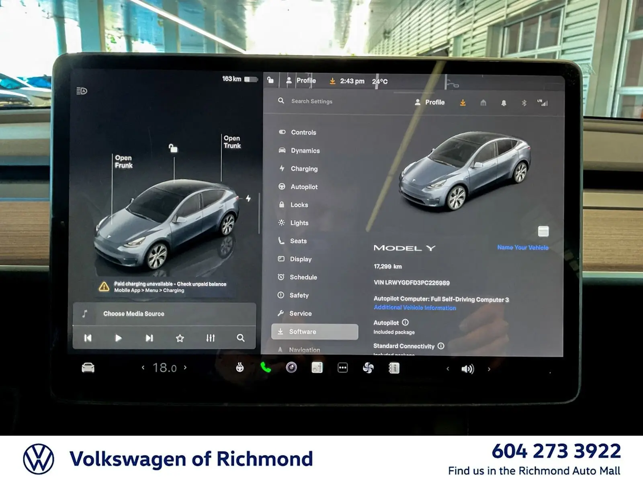Open the all apps three-dots launcher
The height and width of the screenshot is (482, 643).
(x=343, y=368)
